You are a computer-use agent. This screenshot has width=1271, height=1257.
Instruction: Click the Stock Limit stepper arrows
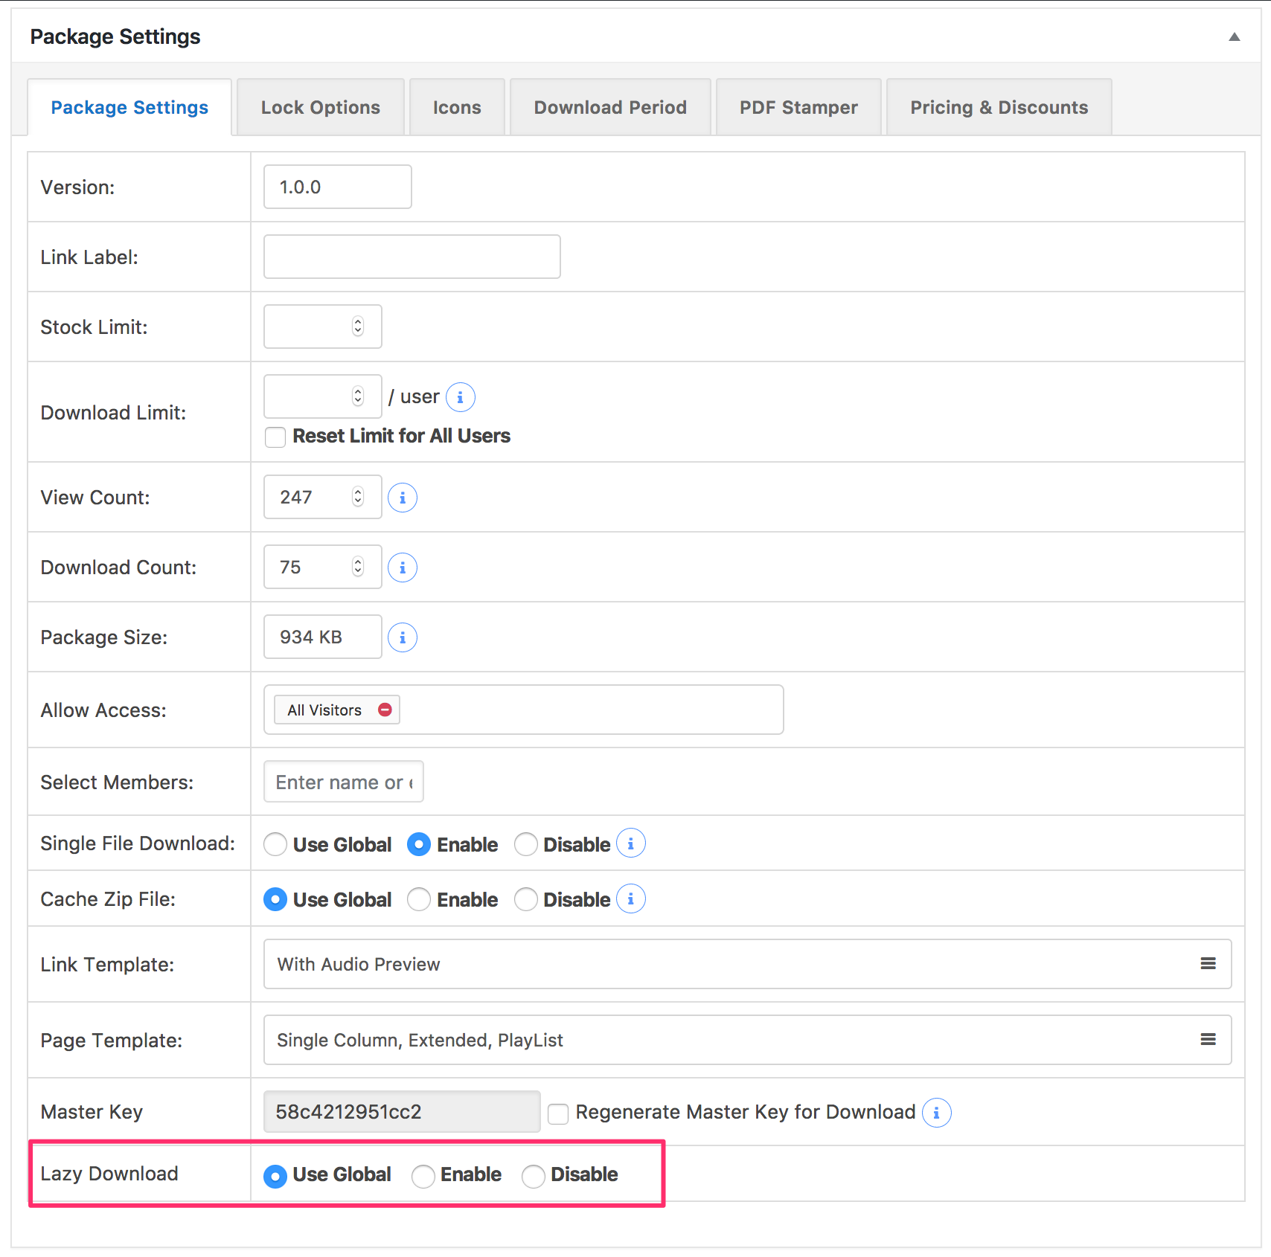pyautogui.click(x=358, y=327)
